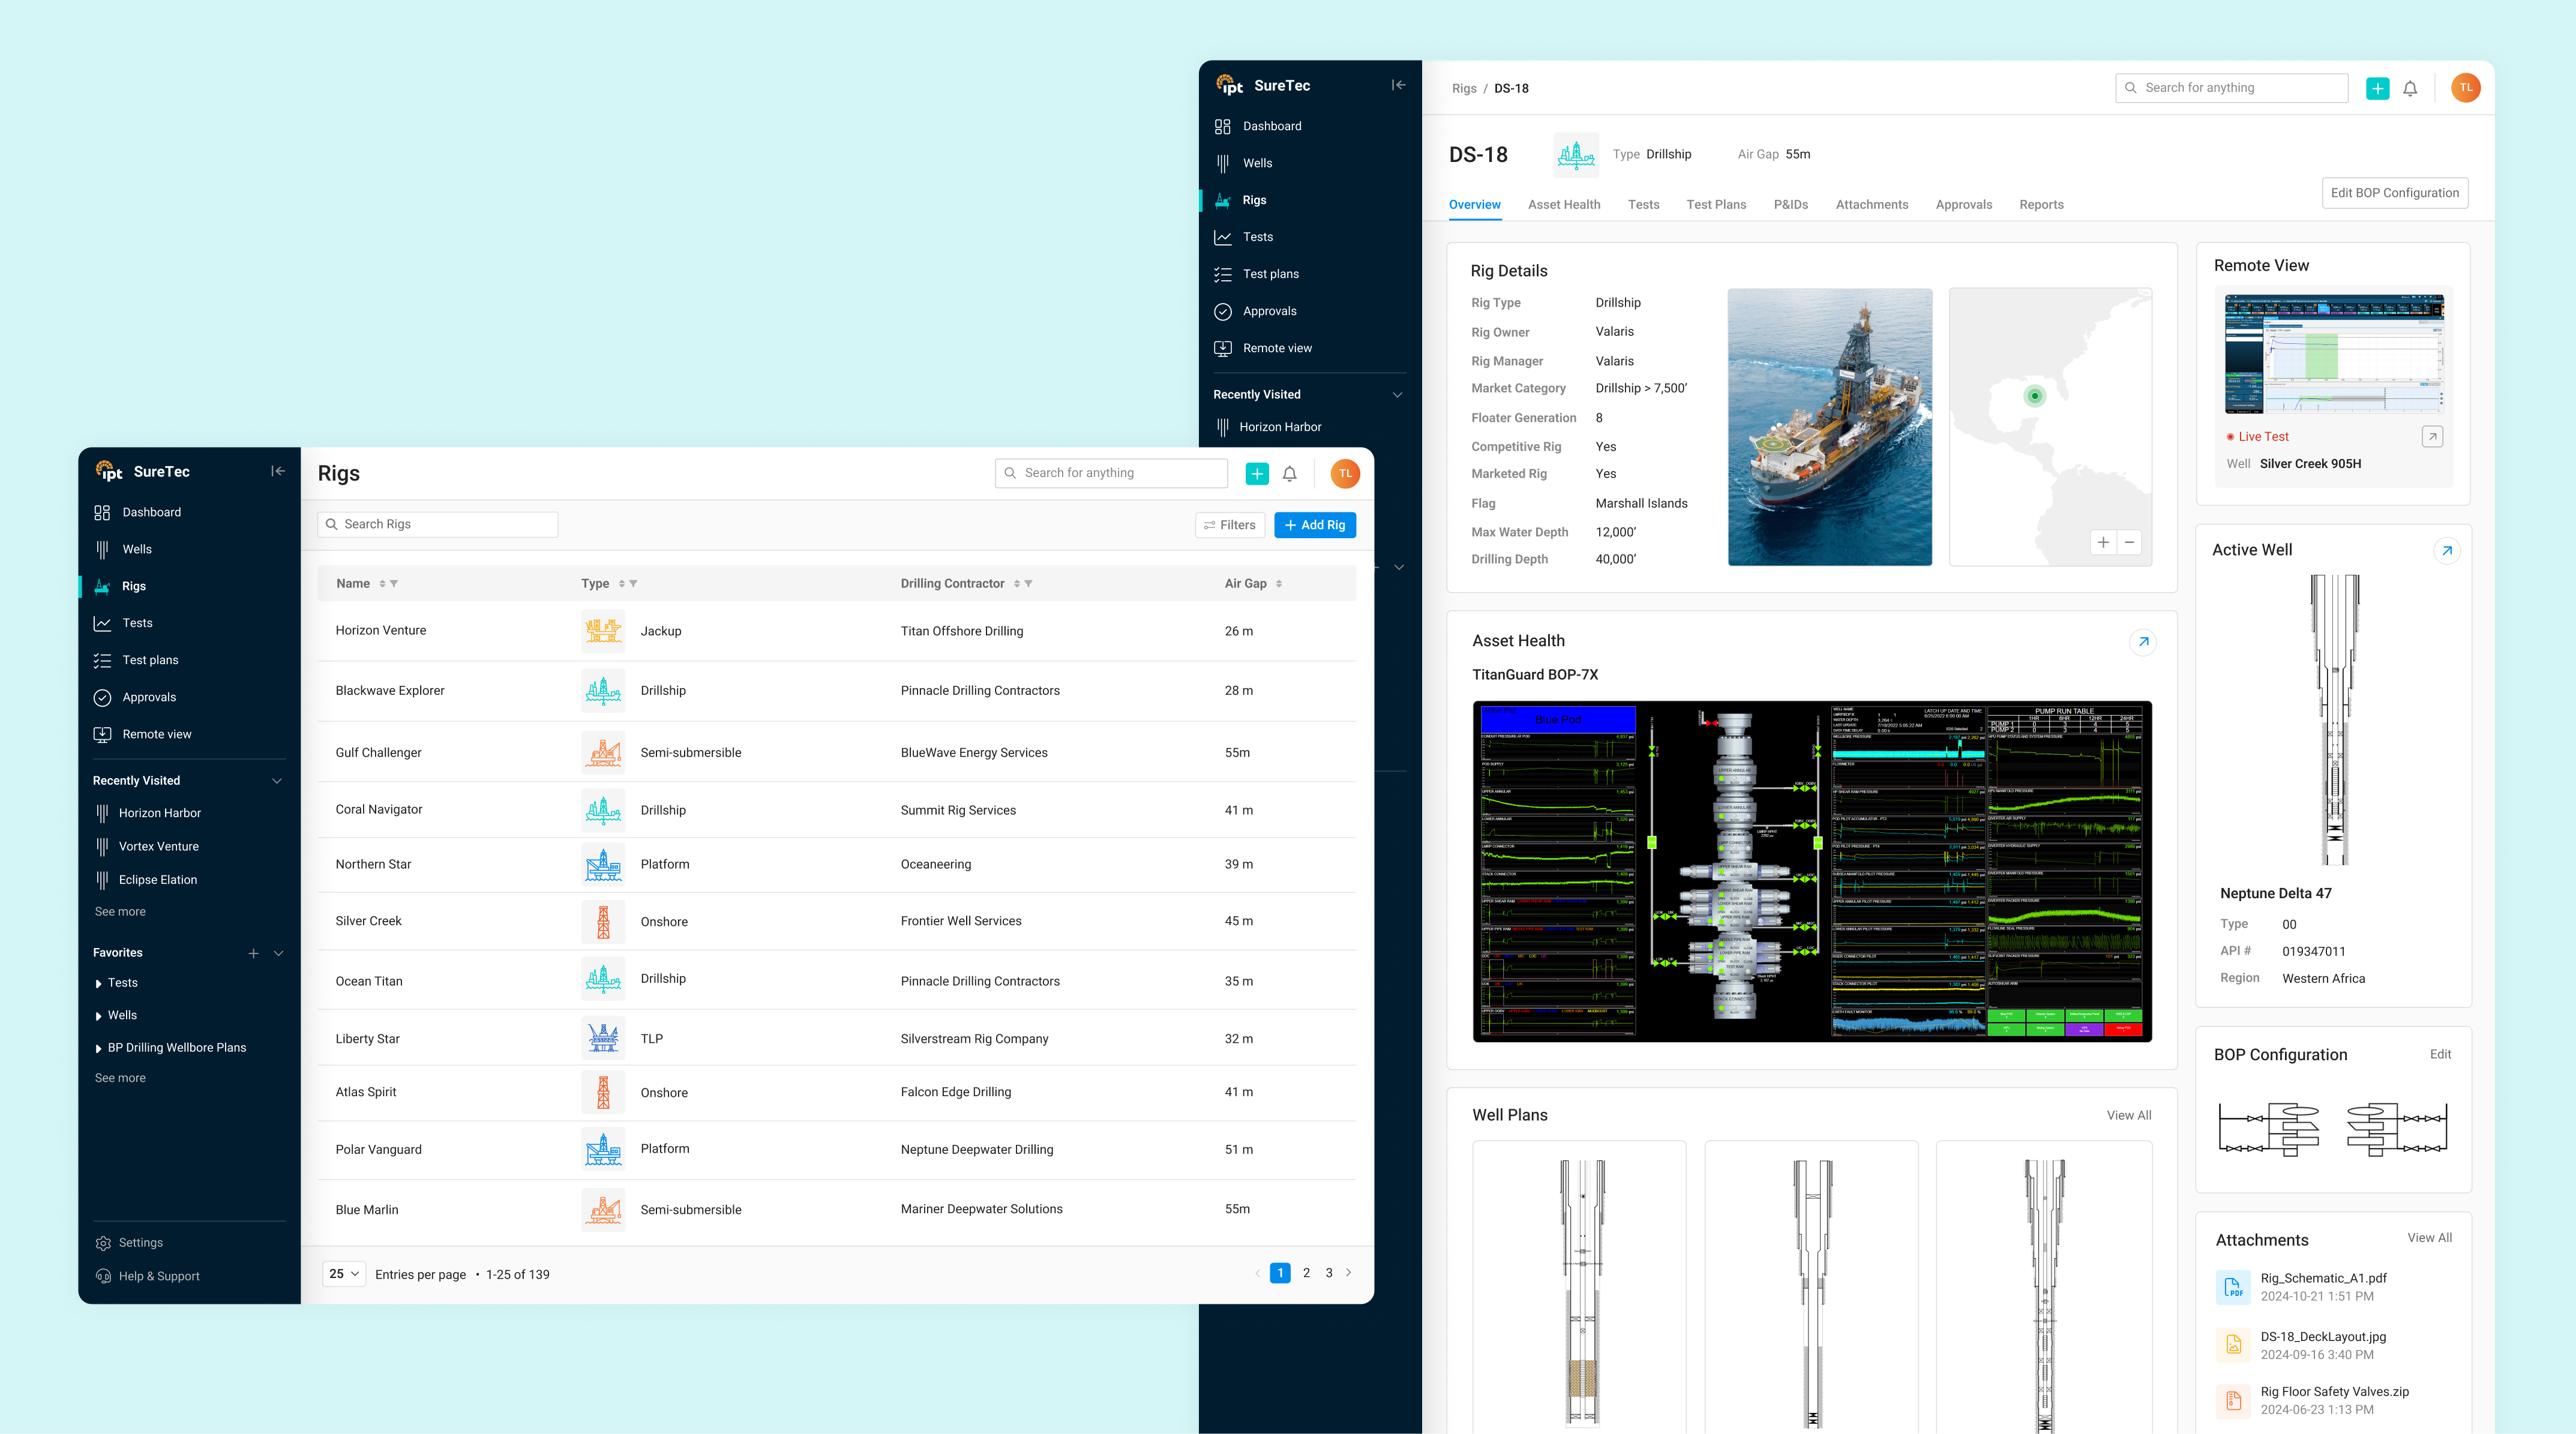
Task: Toggle the Name column filter funnel
Action: pos(394,584)
